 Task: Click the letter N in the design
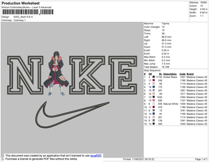click(x=25, y=75)
